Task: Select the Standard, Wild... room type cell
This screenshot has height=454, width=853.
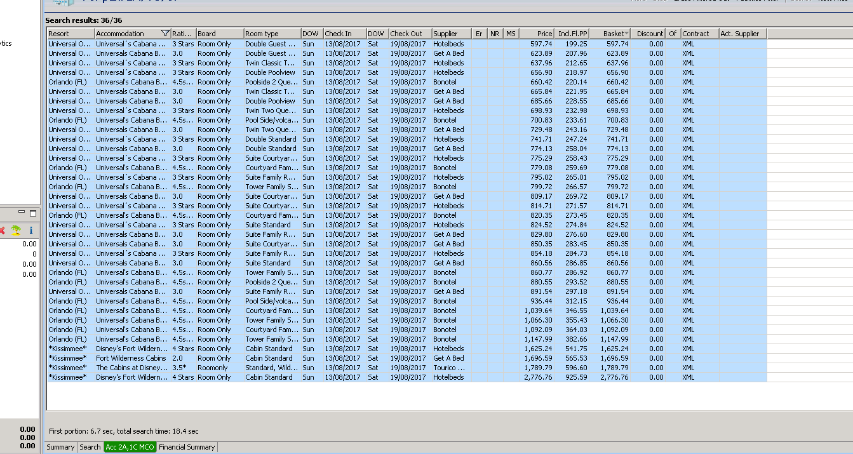Action: click(272, 368)
